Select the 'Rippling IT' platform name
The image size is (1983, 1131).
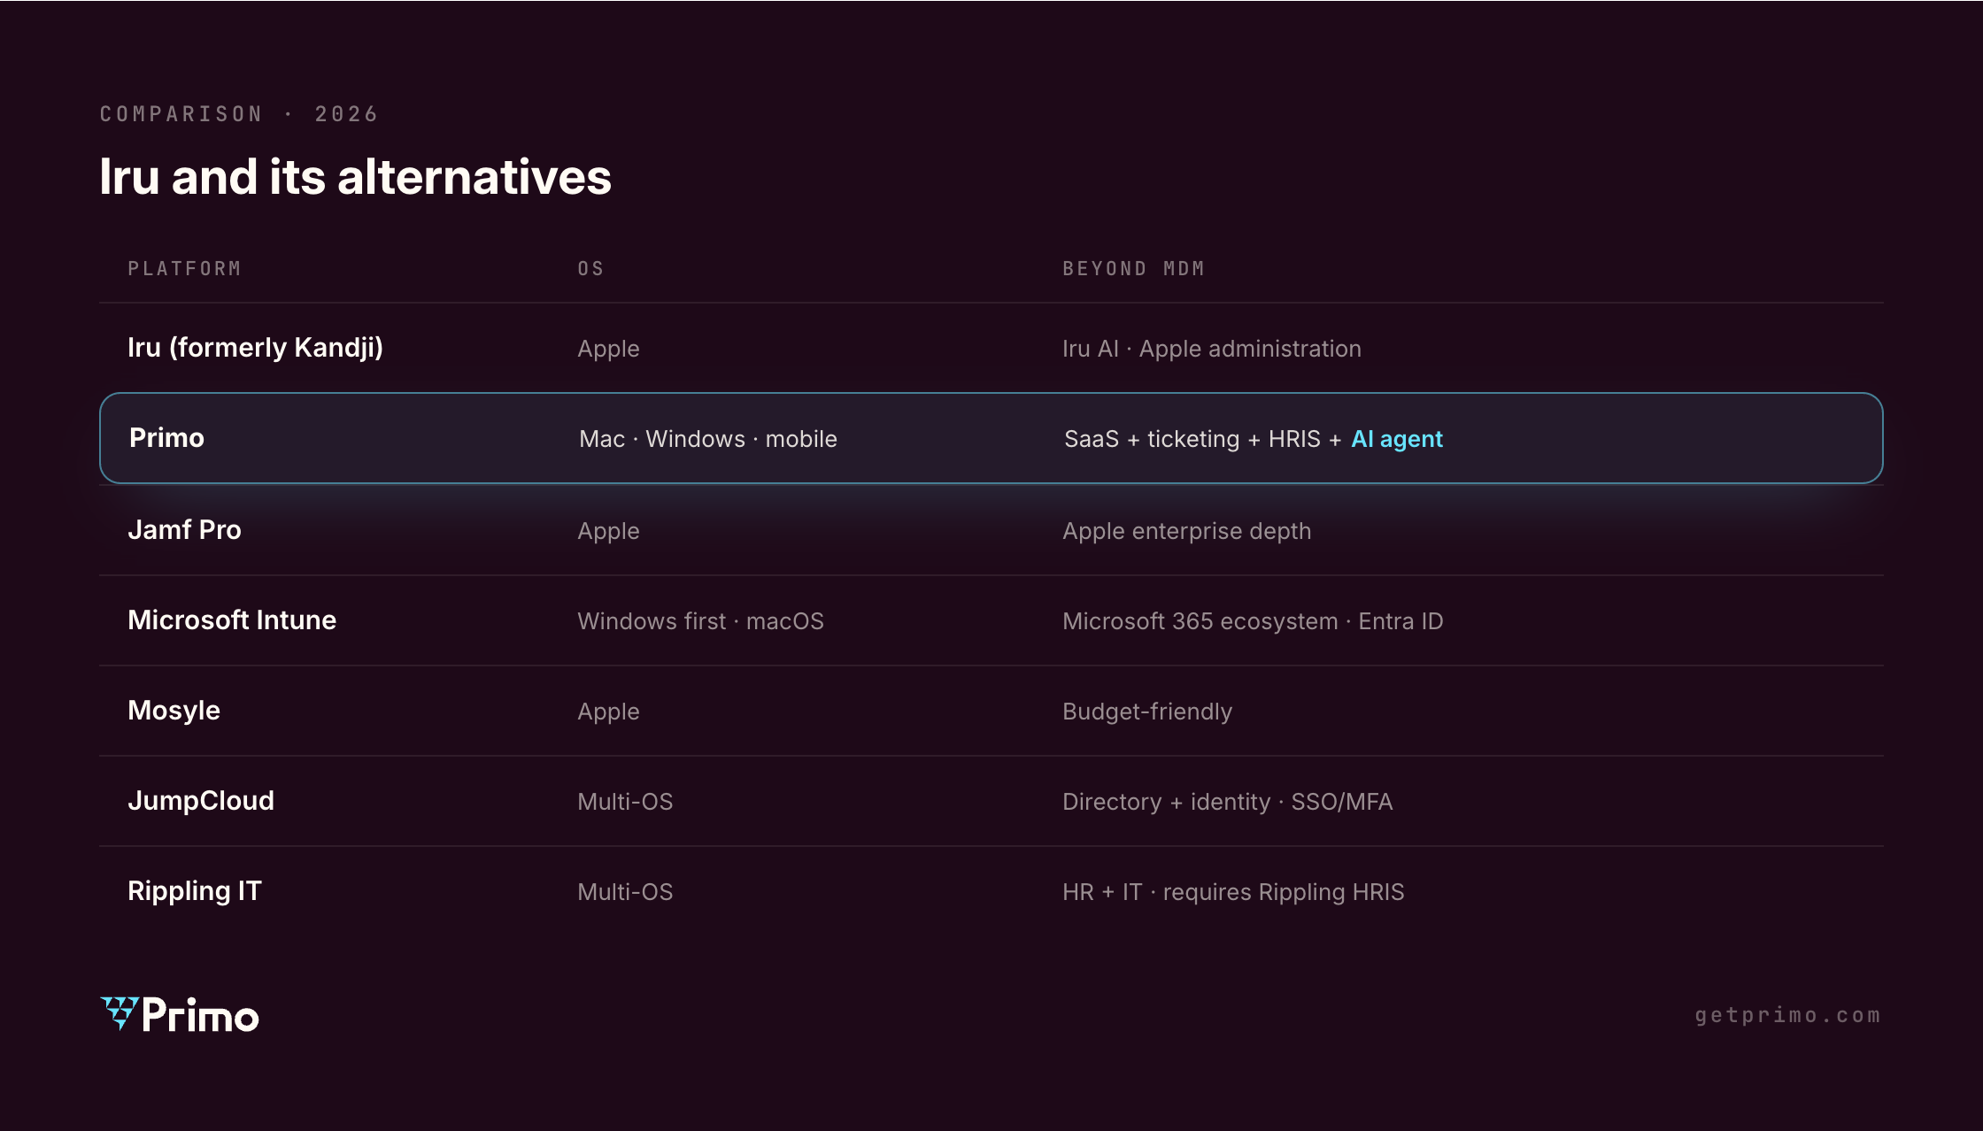pos(195,891)
